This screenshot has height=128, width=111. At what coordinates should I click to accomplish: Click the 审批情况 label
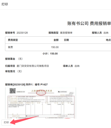point(10,71)
